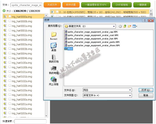Click icon beside mg_hair0103b.img
This screenshot has width=156, height=124.
point(5,95)
